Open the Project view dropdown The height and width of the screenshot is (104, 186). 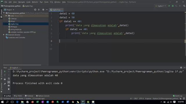(9, 10)
